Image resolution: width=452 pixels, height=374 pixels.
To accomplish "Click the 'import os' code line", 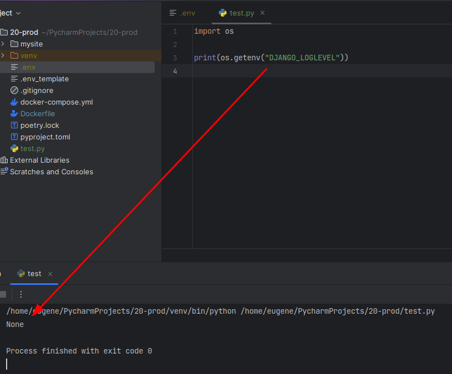I will (214, 31).
